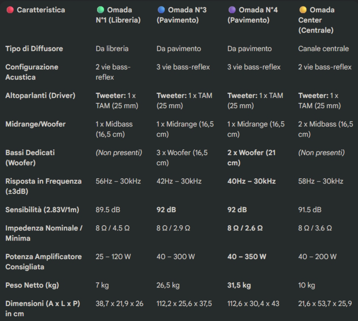Click the 31,5 kg weight value
Image resolution: width=358 pixels, height=321 pixels.
pos(239,285)
